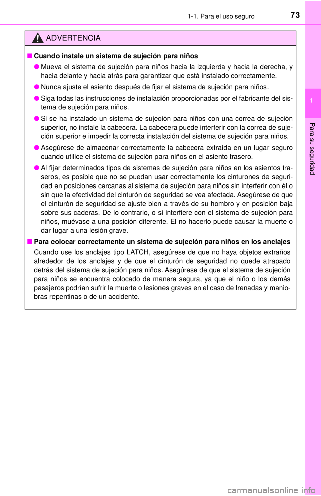Click heading 'Para colocar correctamente un sistema de sujeción'
This screenshot has height=496, width=321.
tap(162, 242)
